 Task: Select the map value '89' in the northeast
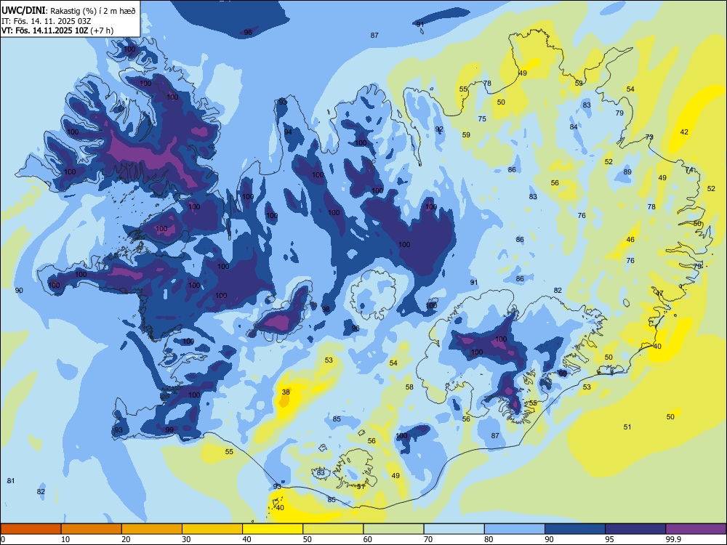point(627,172)
